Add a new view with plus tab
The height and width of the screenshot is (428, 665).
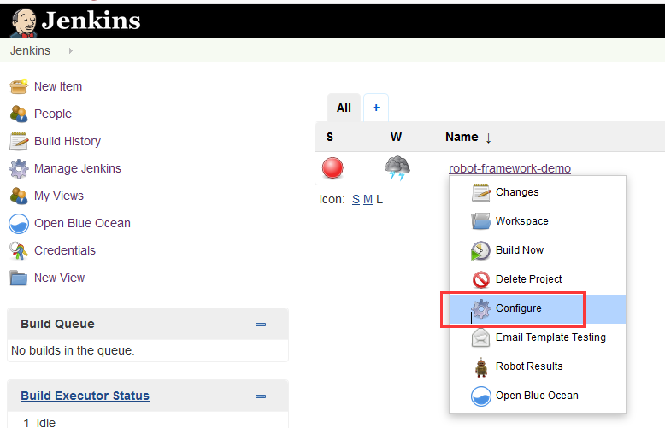pyautogui.click(x=376, y=108)
